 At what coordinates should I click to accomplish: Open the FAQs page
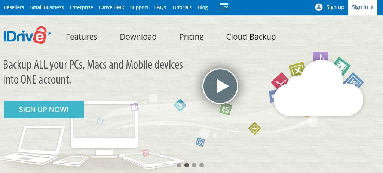[160, 7]
